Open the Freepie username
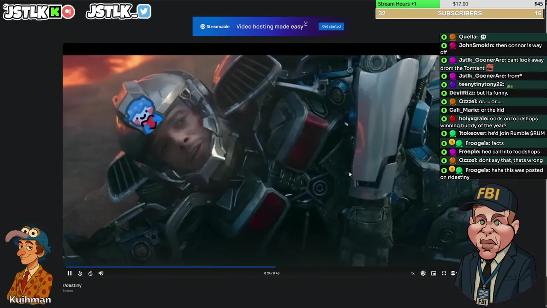This screenshot has height=308, width=547. [x=469, y=151]
